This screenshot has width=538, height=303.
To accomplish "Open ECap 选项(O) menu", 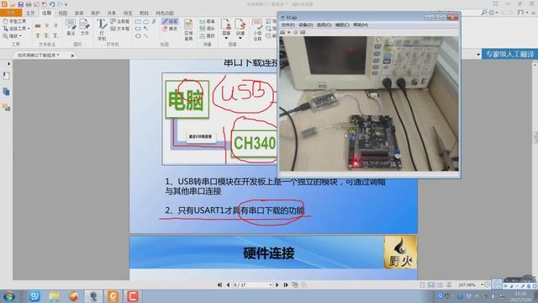I will tap(324, 25).
